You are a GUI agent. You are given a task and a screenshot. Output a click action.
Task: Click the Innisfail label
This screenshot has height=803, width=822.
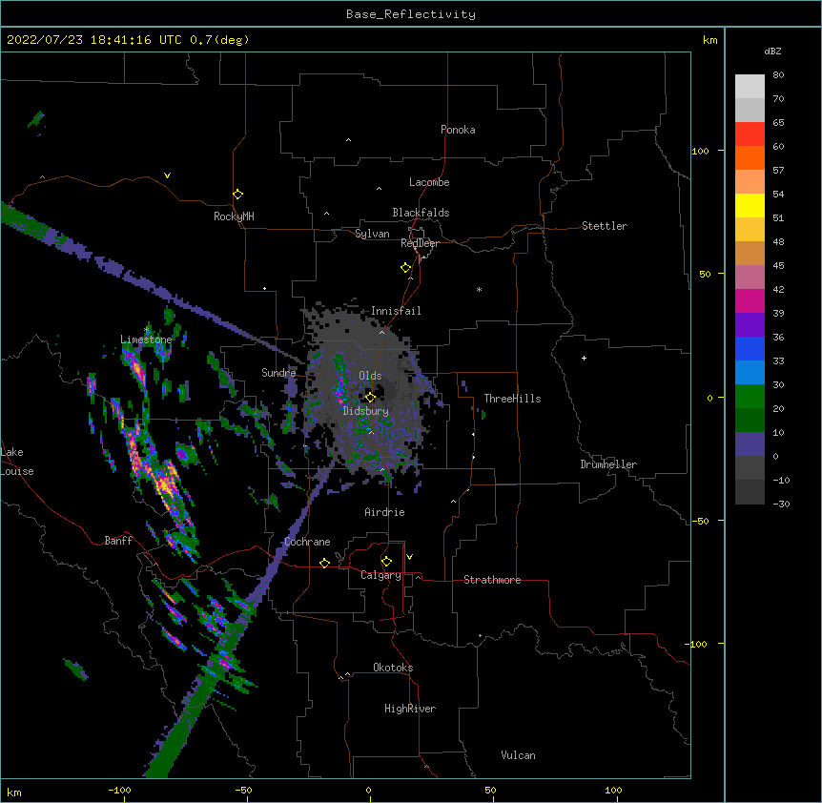click(x=396, y=311)
